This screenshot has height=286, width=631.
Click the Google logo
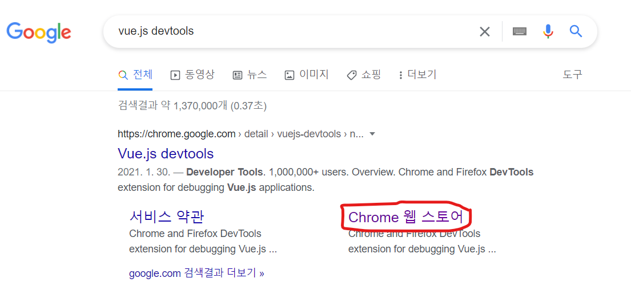point(39,32)
